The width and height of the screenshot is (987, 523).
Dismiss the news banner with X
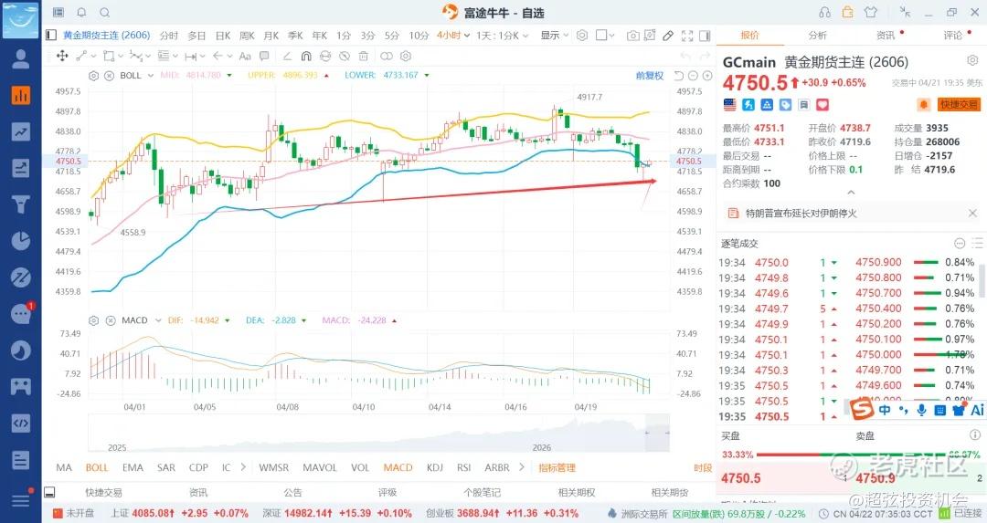[x=972, y=214]
